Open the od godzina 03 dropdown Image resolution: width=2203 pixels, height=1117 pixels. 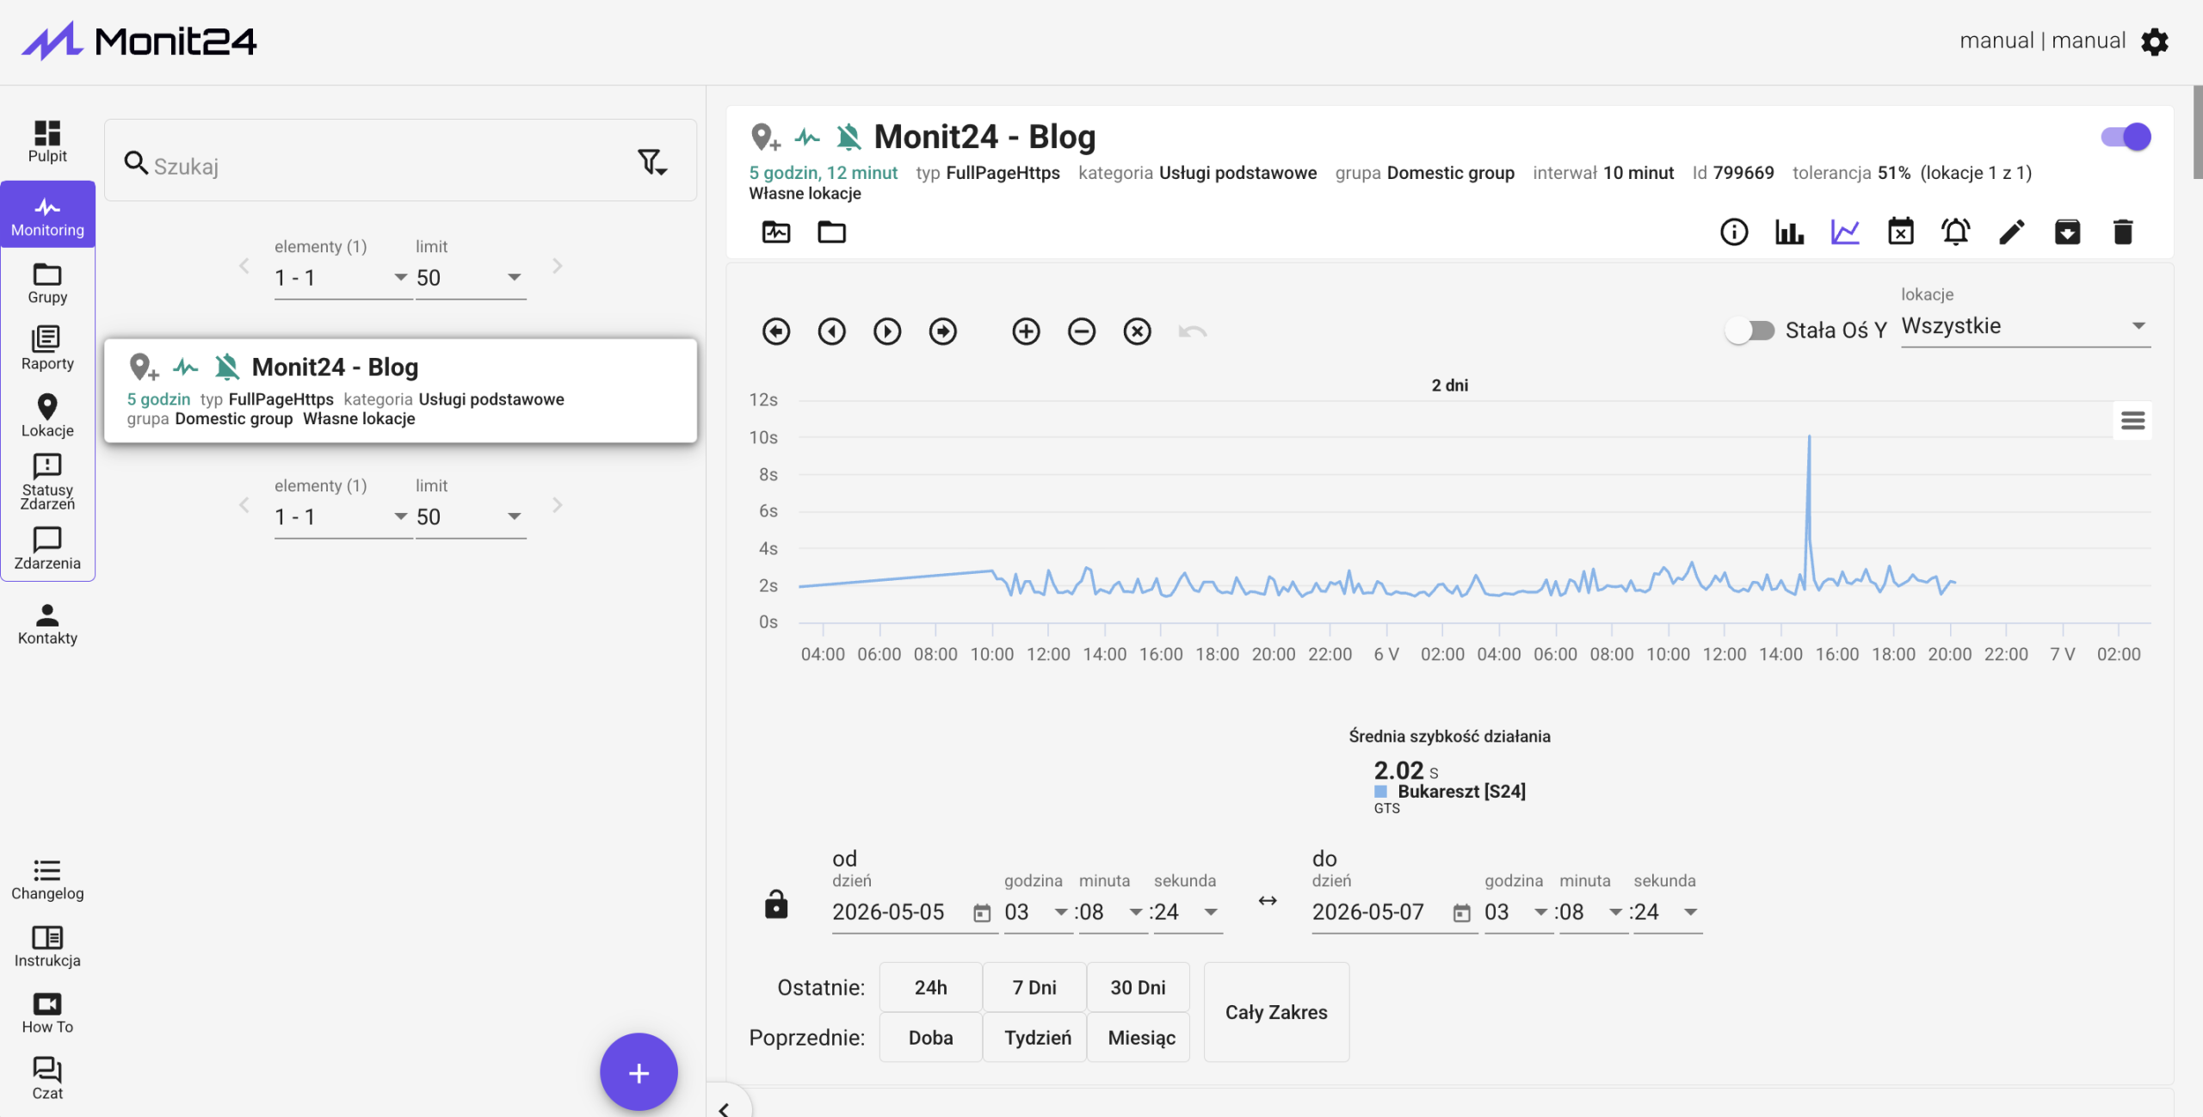tap(1036, 912)
